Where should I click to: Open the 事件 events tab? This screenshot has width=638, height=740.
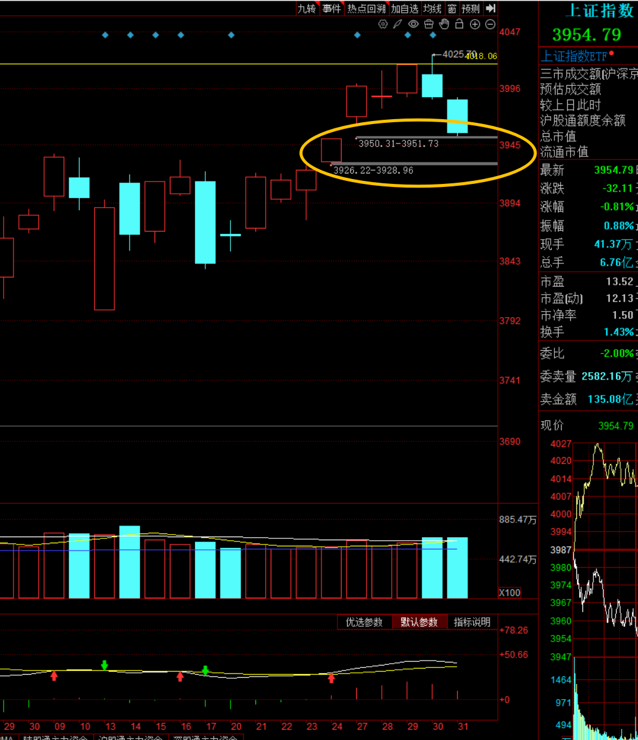click(331, 9)
